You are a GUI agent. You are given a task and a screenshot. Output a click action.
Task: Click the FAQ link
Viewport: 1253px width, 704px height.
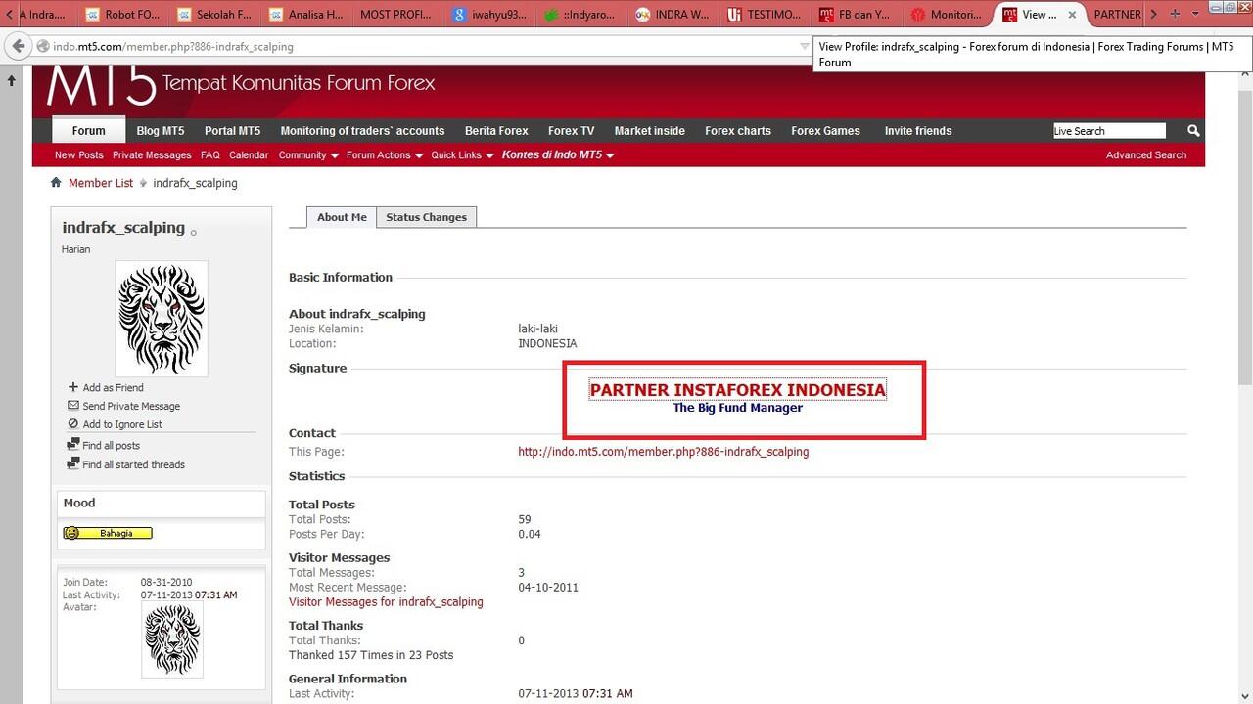pyautogui.click(x=209, y=154)
